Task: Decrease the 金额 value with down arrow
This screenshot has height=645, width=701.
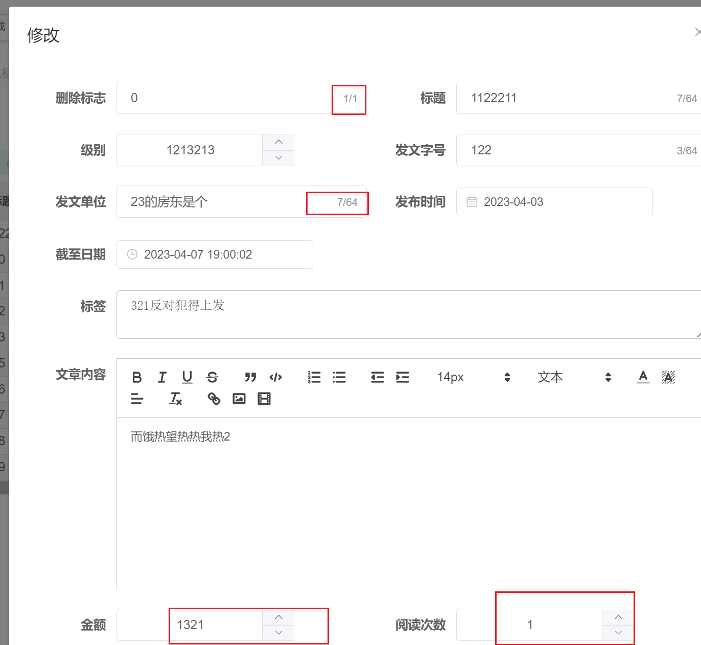Action: (x=278, y=633)
